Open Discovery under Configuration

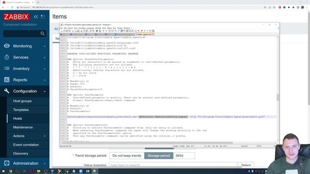20,153
